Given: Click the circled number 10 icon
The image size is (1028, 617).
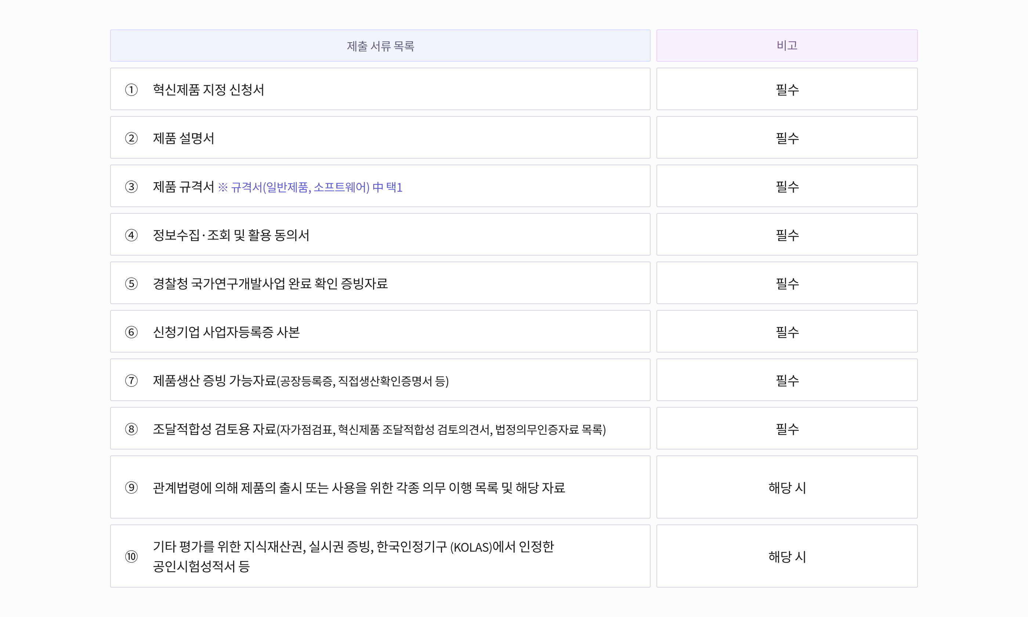Looking at the screenshot, I should [x=131, y=556].
